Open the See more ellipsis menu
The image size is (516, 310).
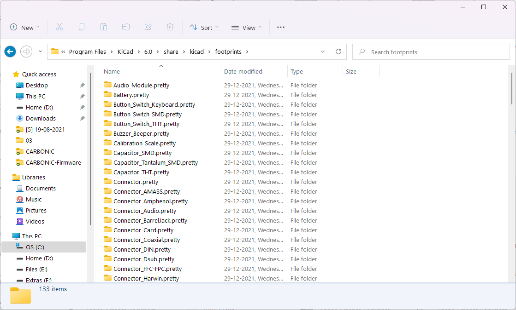click(x=281, y=27)
